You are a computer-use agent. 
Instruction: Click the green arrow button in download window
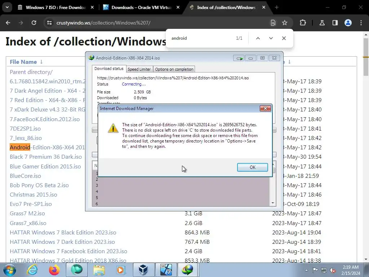click(x=239, y=58)
